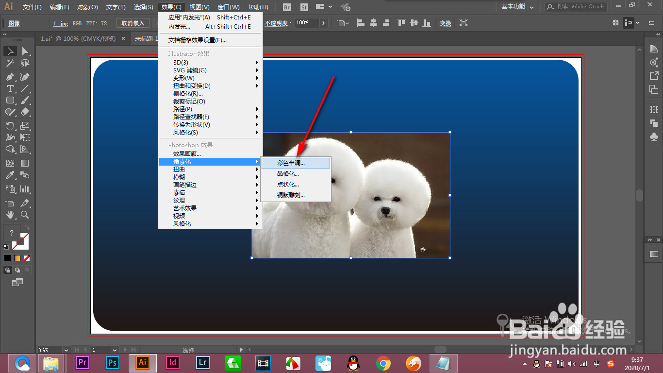663x373 pixels.
Task: Select the Zoom tool
Action: 24,215
